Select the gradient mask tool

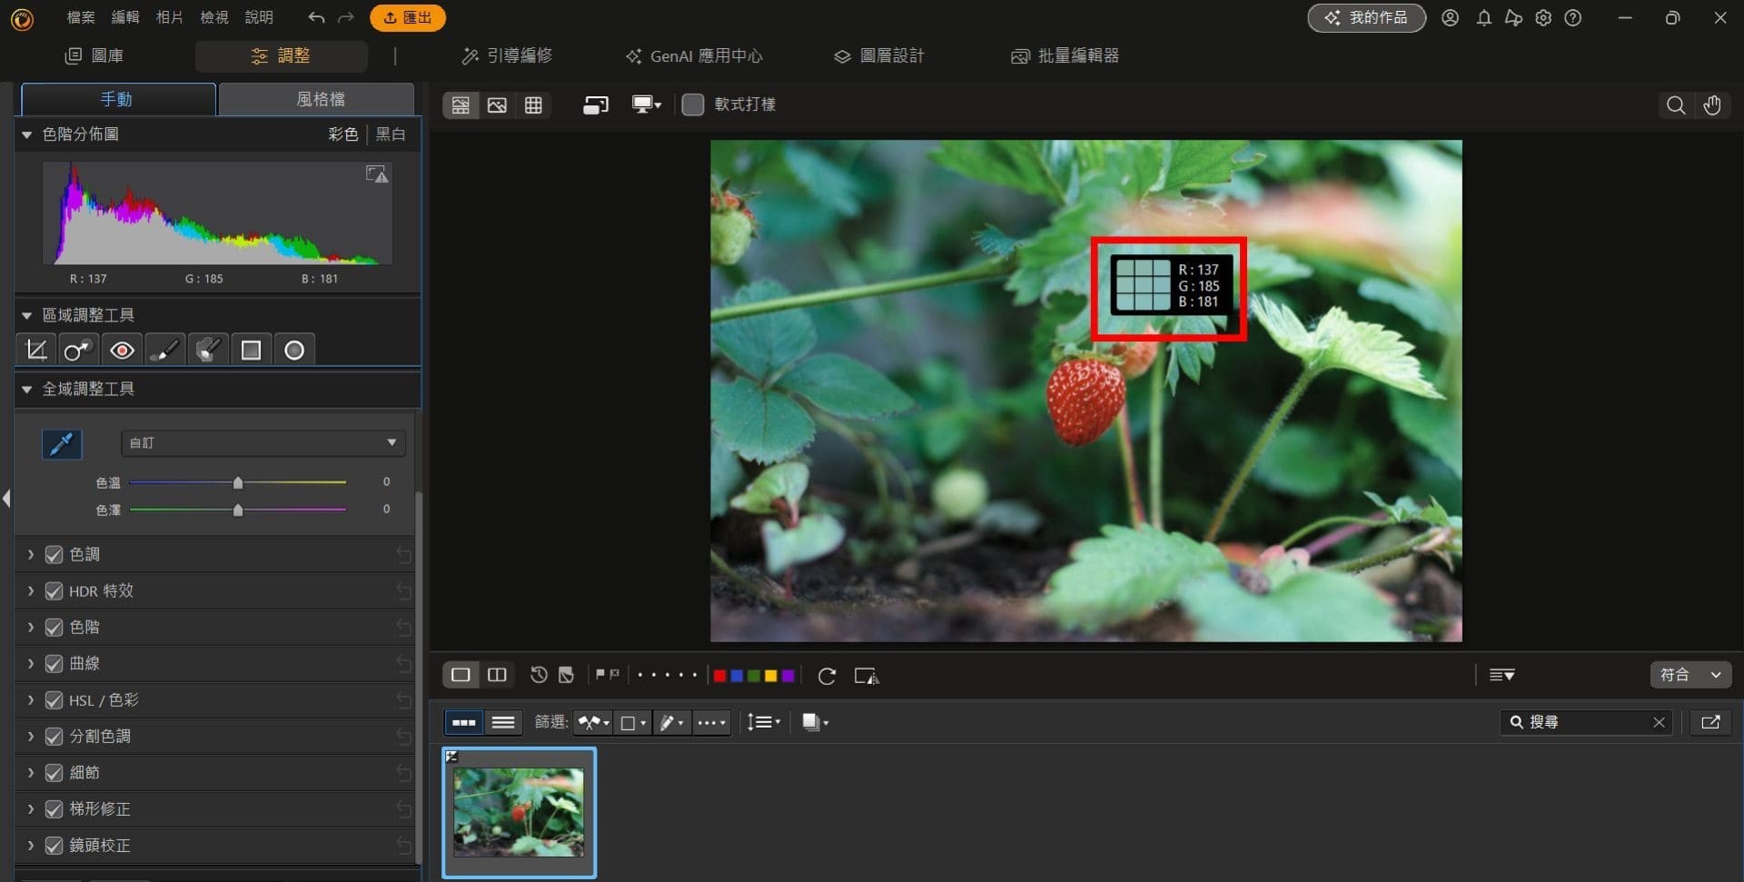251,350
